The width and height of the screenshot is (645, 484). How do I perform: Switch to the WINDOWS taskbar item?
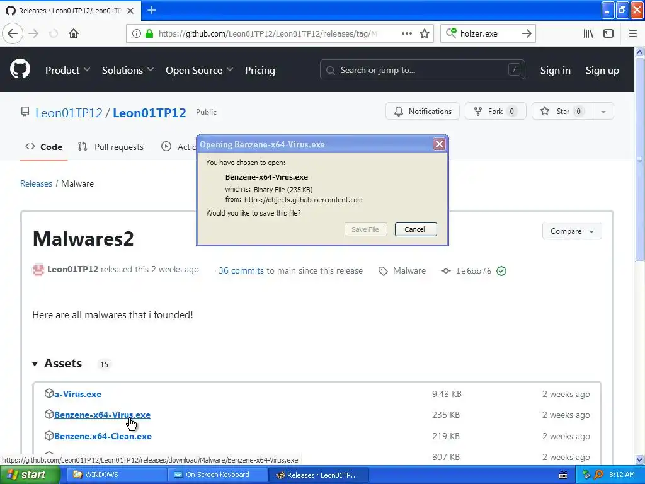pos(116,475)
